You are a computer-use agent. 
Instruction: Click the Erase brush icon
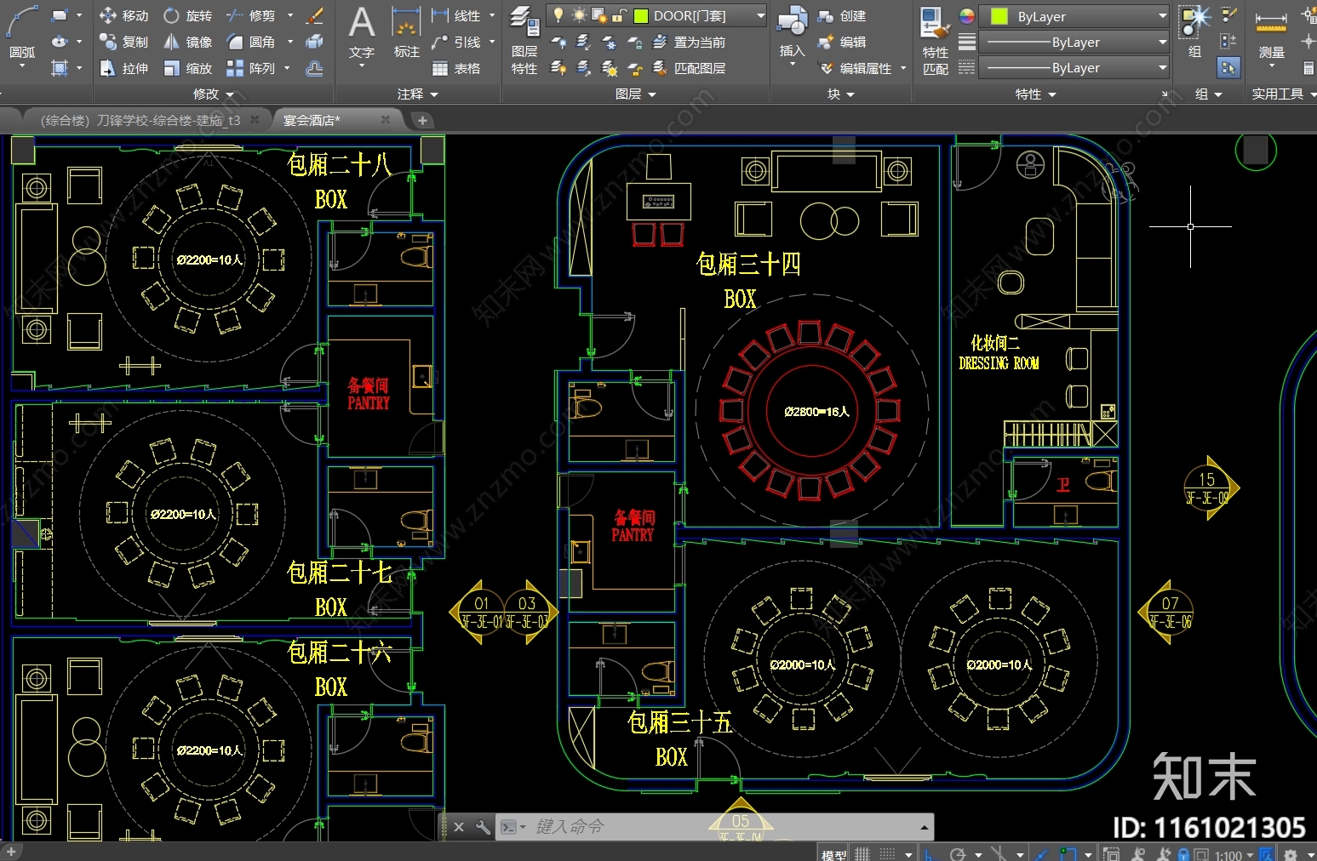(x=314, y=15)
